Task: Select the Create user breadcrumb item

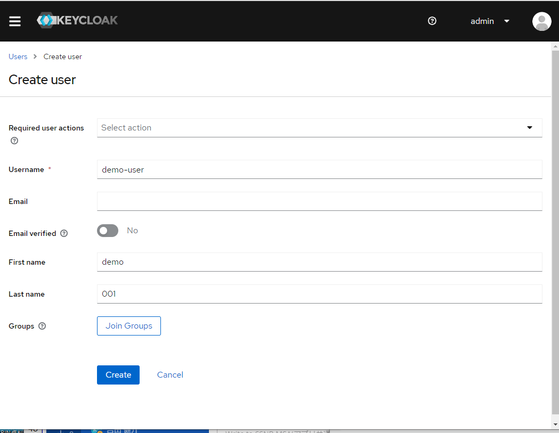Action: [x=62, y=56]
